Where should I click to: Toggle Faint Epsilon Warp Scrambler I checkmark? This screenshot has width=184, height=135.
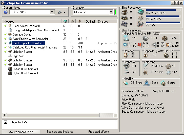coord(5,39)
